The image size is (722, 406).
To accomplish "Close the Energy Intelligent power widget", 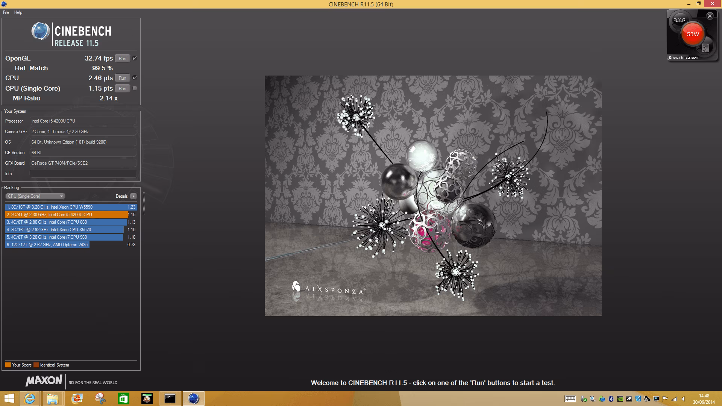I will pos(710,16).
